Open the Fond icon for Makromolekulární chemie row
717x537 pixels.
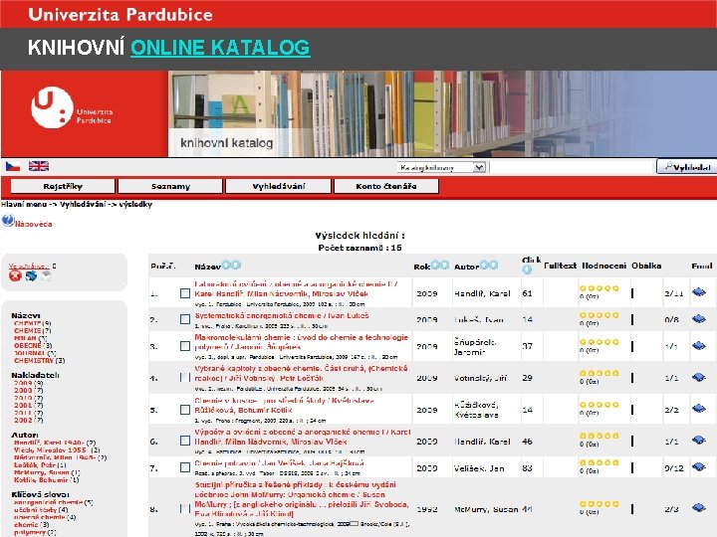coord(699,346)
